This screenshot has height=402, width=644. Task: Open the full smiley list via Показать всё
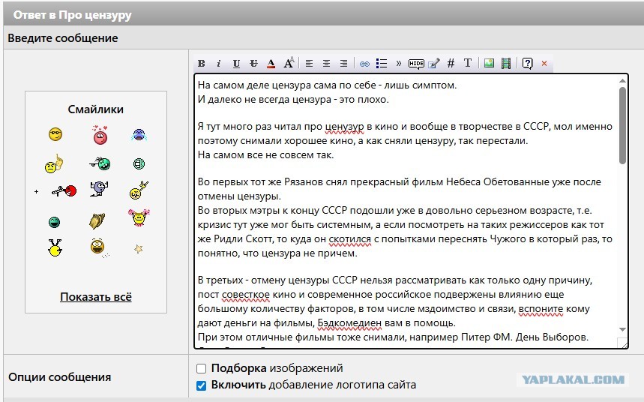(96, 297)
